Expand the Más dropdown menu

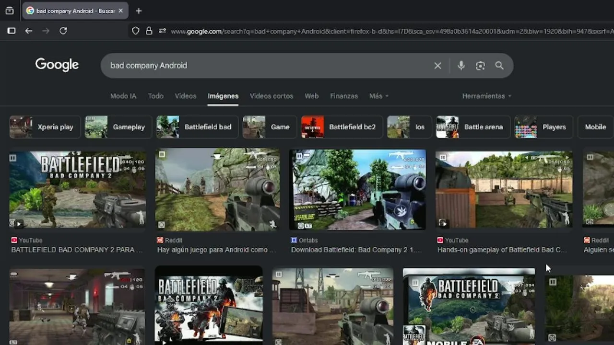click(379, 96)
